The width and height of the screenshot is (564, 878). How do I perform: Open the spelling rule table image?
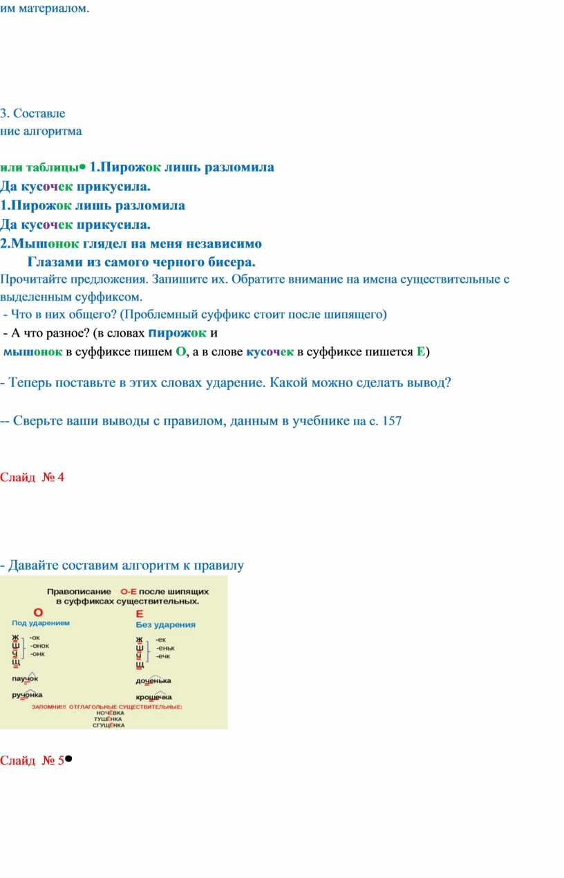113,653
